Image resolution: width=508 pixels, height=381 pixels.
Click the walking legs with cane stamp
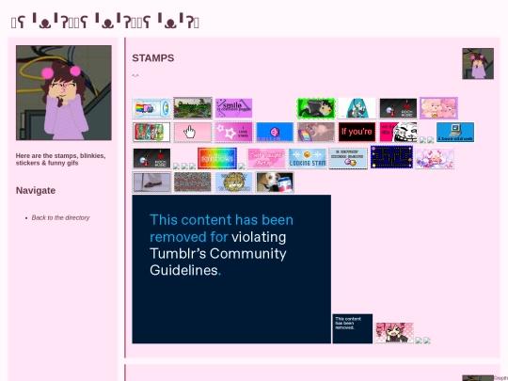[151, 183]
